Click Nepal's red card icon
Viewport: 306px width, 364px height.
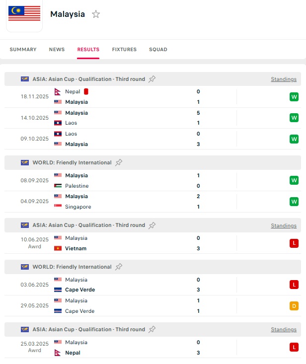tap(86, 91)
